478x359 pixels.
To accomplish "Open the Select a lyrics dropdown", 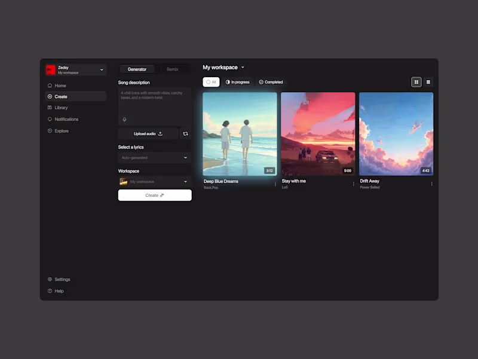I will point(155,157).
